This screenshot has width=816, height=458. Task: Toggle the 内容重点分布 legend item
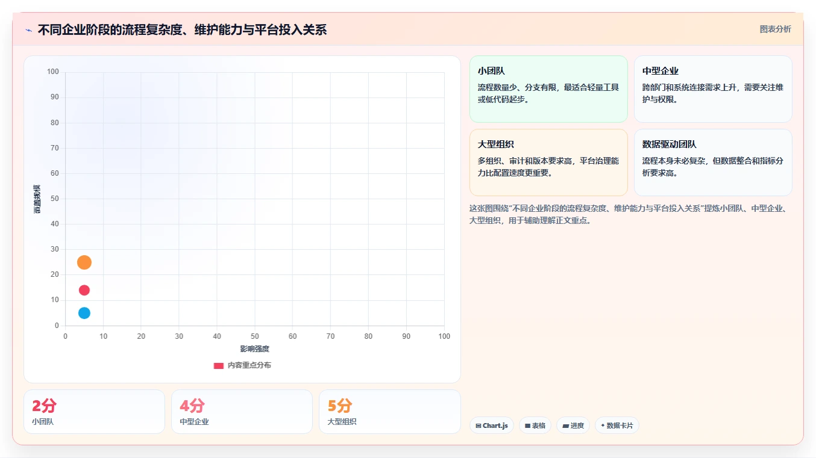click(242, 365)
